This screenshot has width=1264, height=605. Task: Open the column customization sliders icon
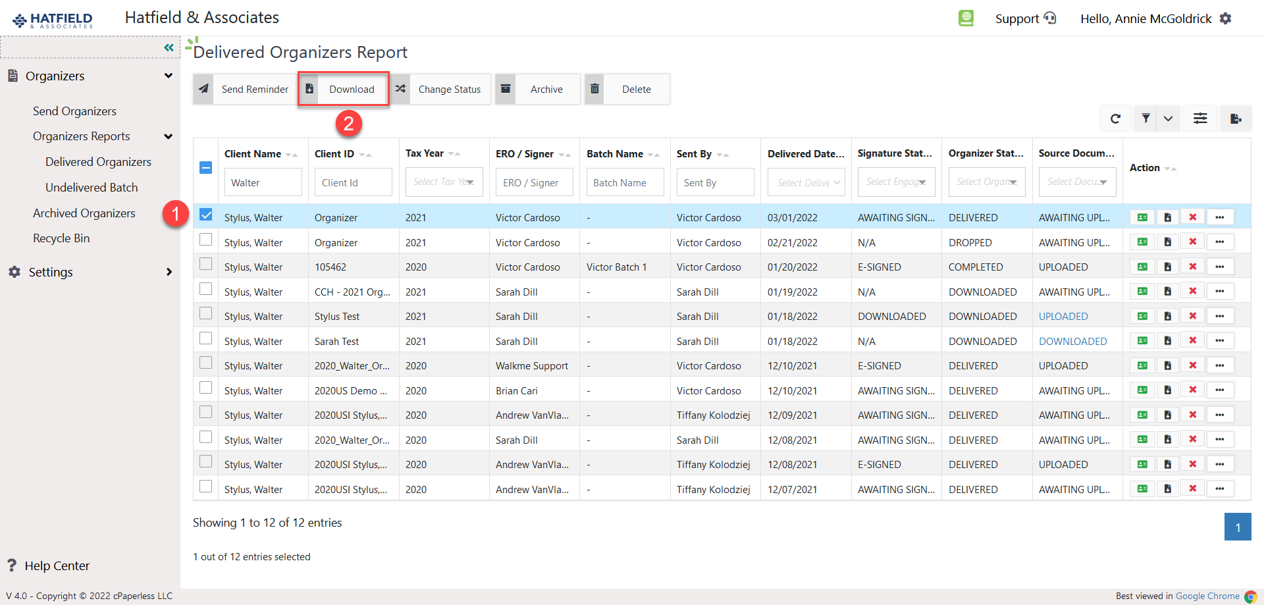1200,118
